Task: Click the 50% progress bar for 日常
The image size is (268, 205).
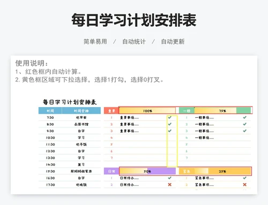Action: pos(147,171)
